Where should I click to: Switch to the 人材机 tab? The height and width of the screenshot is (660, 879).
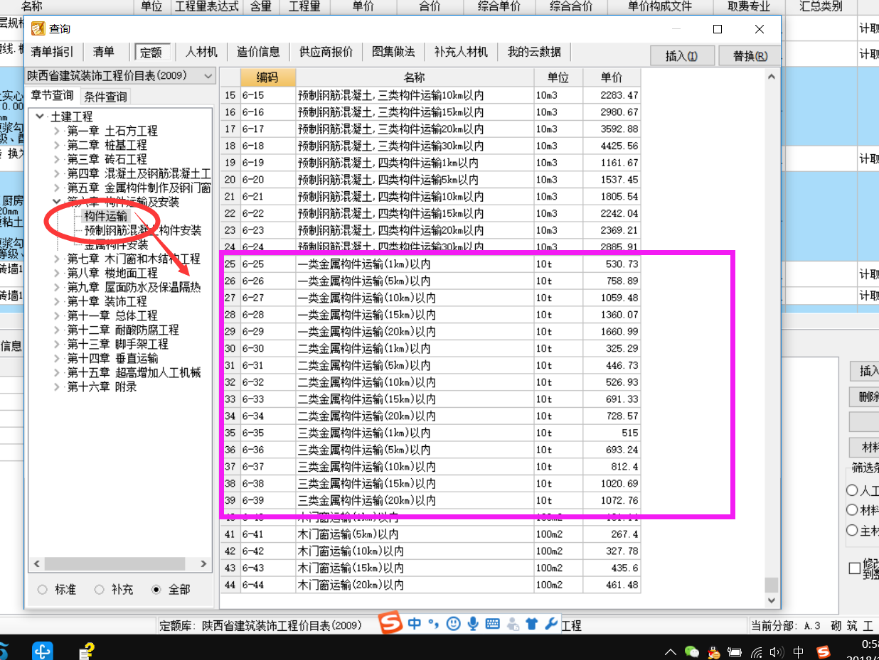202,52
